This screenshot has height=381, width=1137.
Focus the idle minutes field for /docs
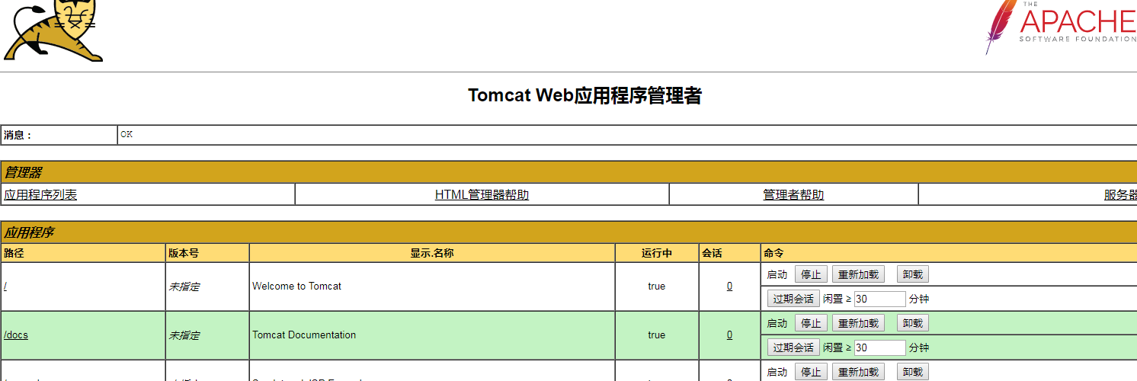pyautogui.click(x=880, y=347)
